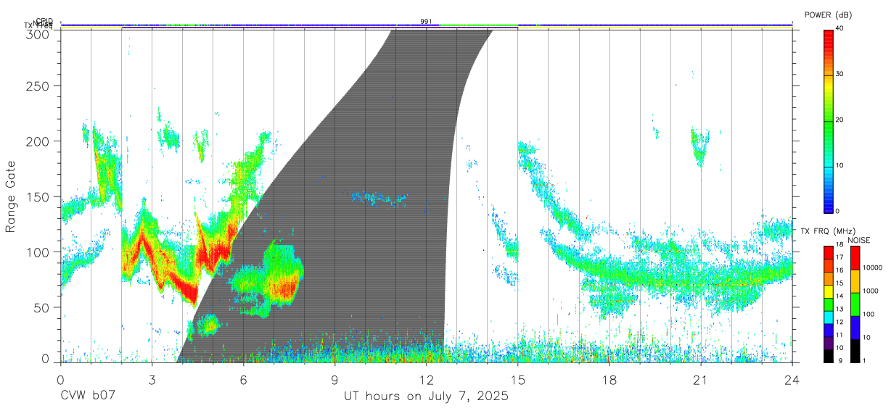
Task: Click the 150 range gate tick label
Action: [38, 196]
